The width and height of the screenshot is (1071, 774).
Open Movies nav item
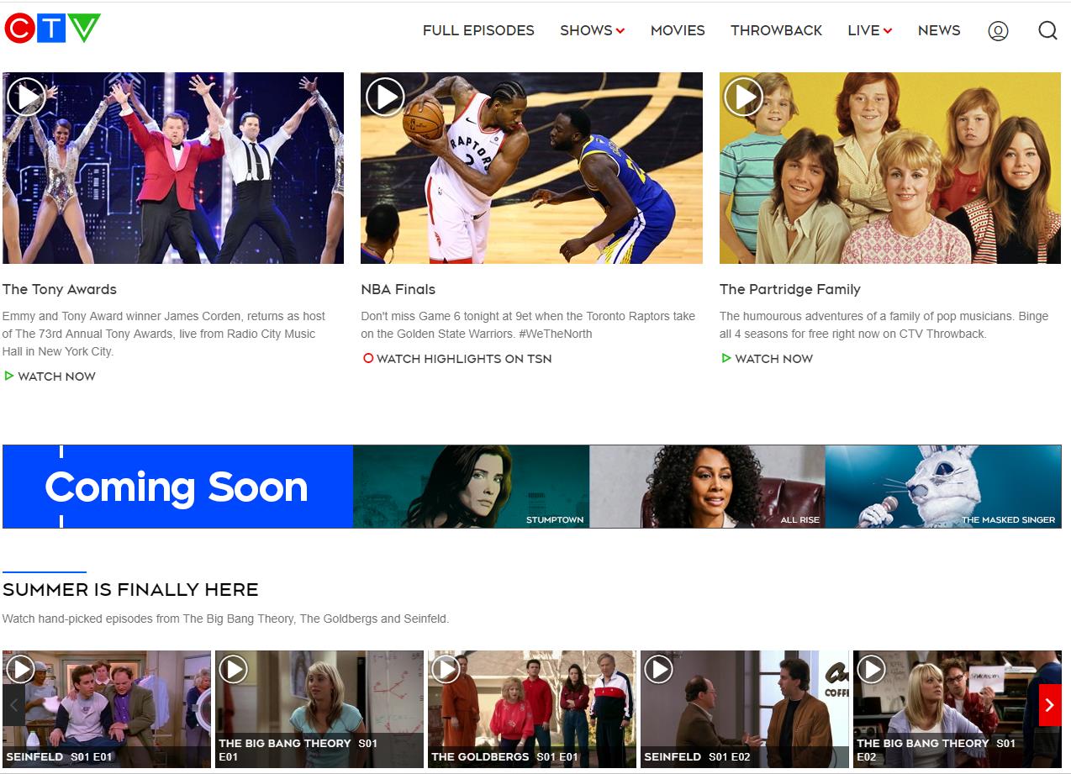point(678,30)
